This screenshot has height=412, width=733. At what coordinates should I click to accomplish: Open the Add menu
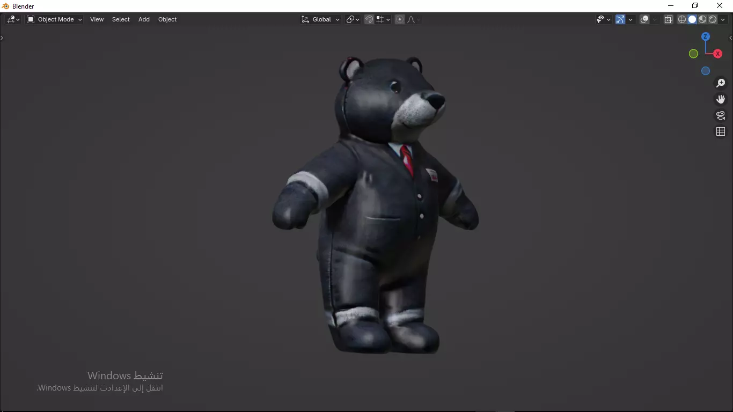(144, 19)
